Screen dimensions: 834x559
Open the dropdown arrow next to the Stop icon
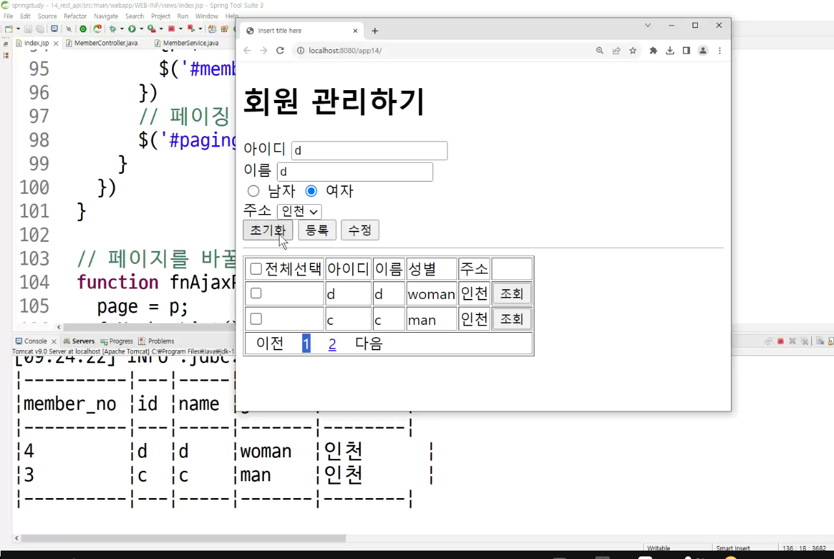point(180,29)
